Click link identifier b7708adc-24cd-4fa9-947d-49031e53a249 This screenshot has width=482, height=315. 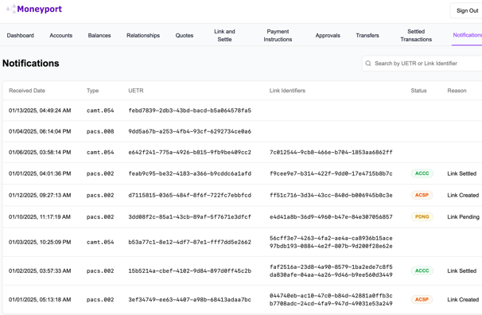point(331,304)
